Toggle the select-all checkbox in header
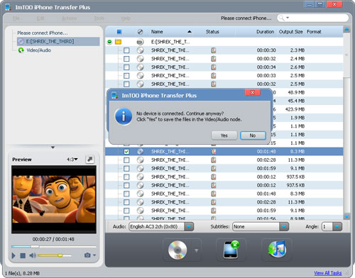Screen dimensions: 355x278 (119, 31)
